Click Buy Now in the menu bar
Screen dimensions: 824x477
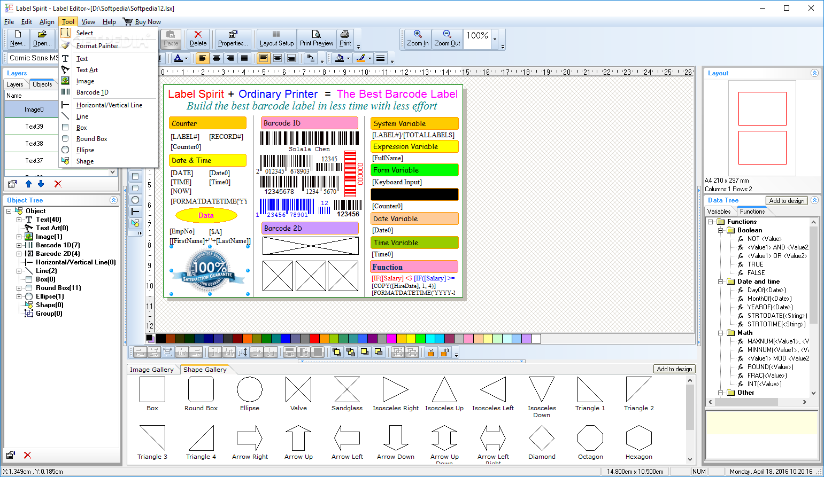point(142,22)
